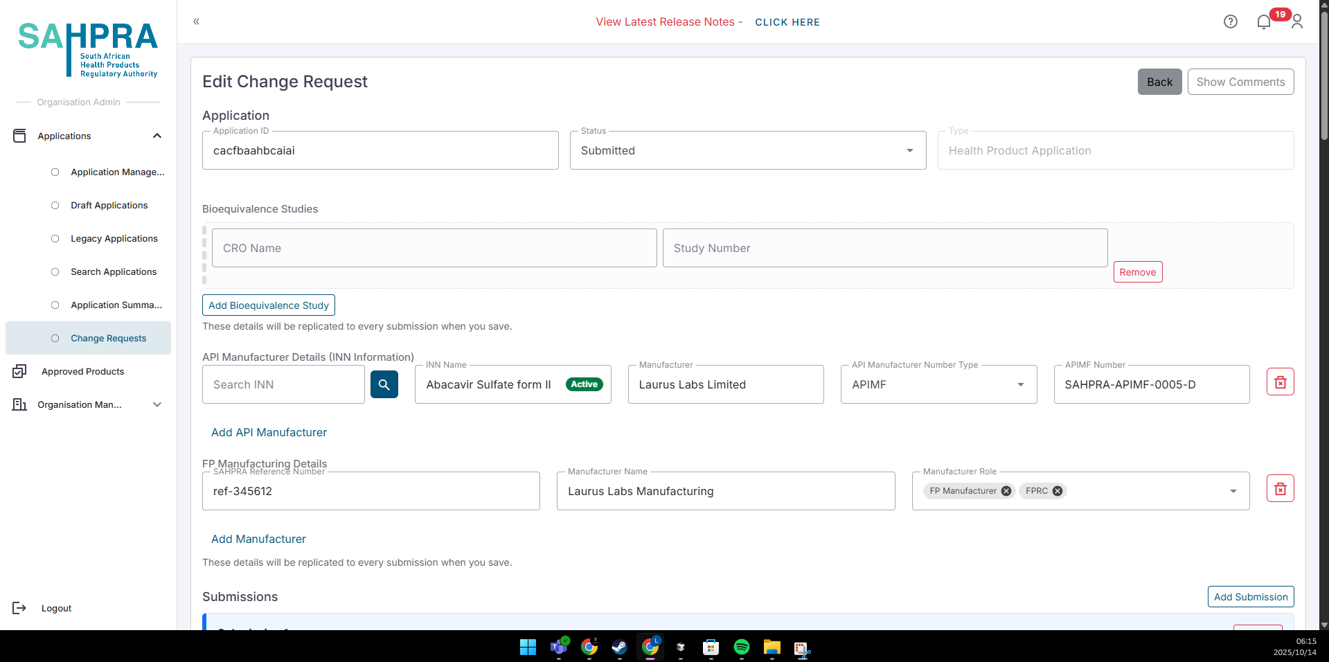Collapse the sidebar with the double chevron

[x=196, y=21]
